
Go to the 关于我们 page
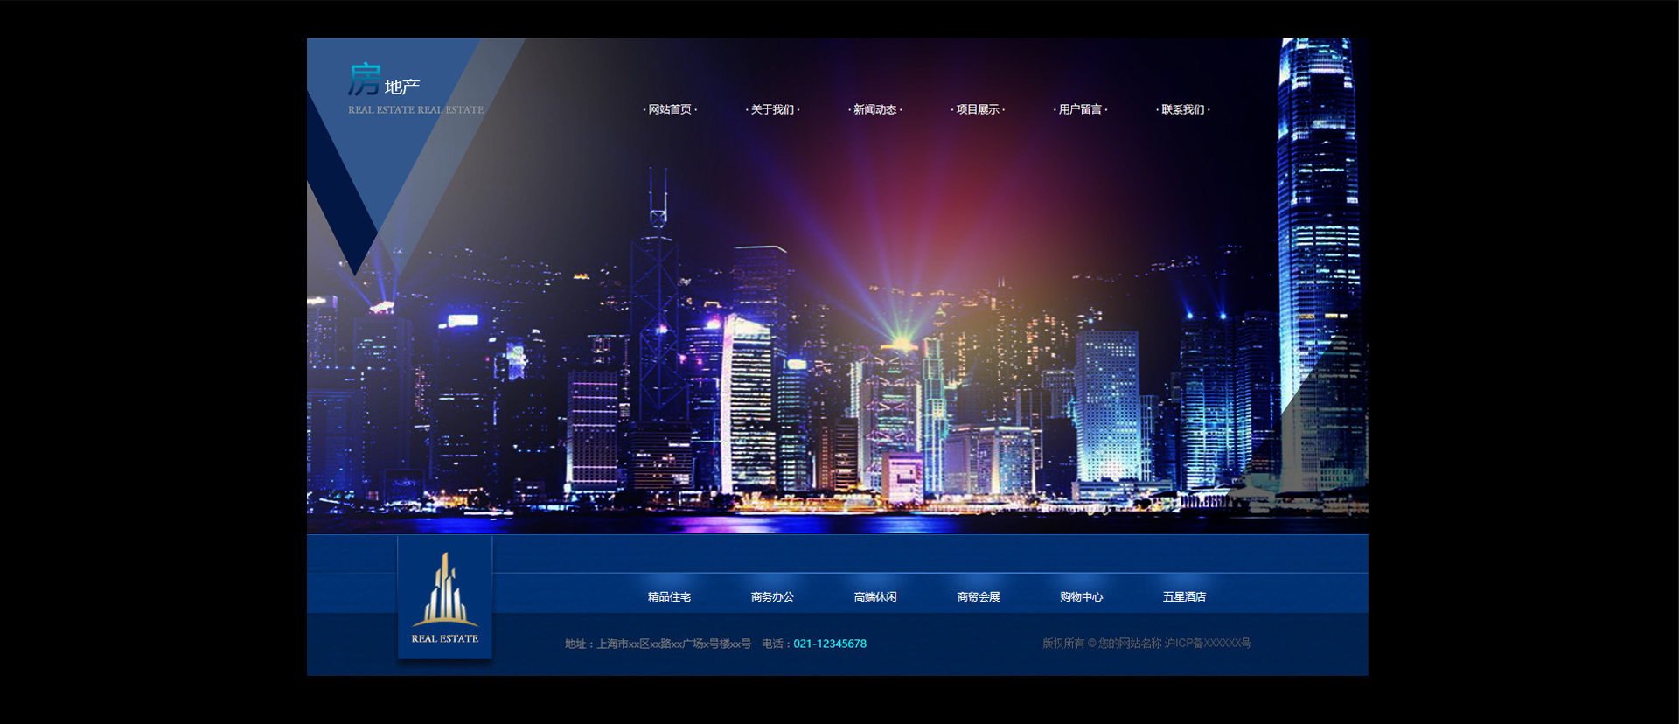click(772, 109)
